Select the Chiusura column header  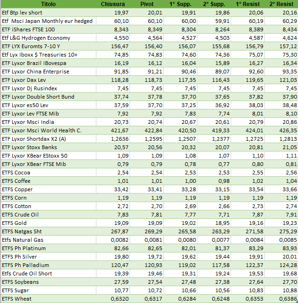[x=113, y=4]
